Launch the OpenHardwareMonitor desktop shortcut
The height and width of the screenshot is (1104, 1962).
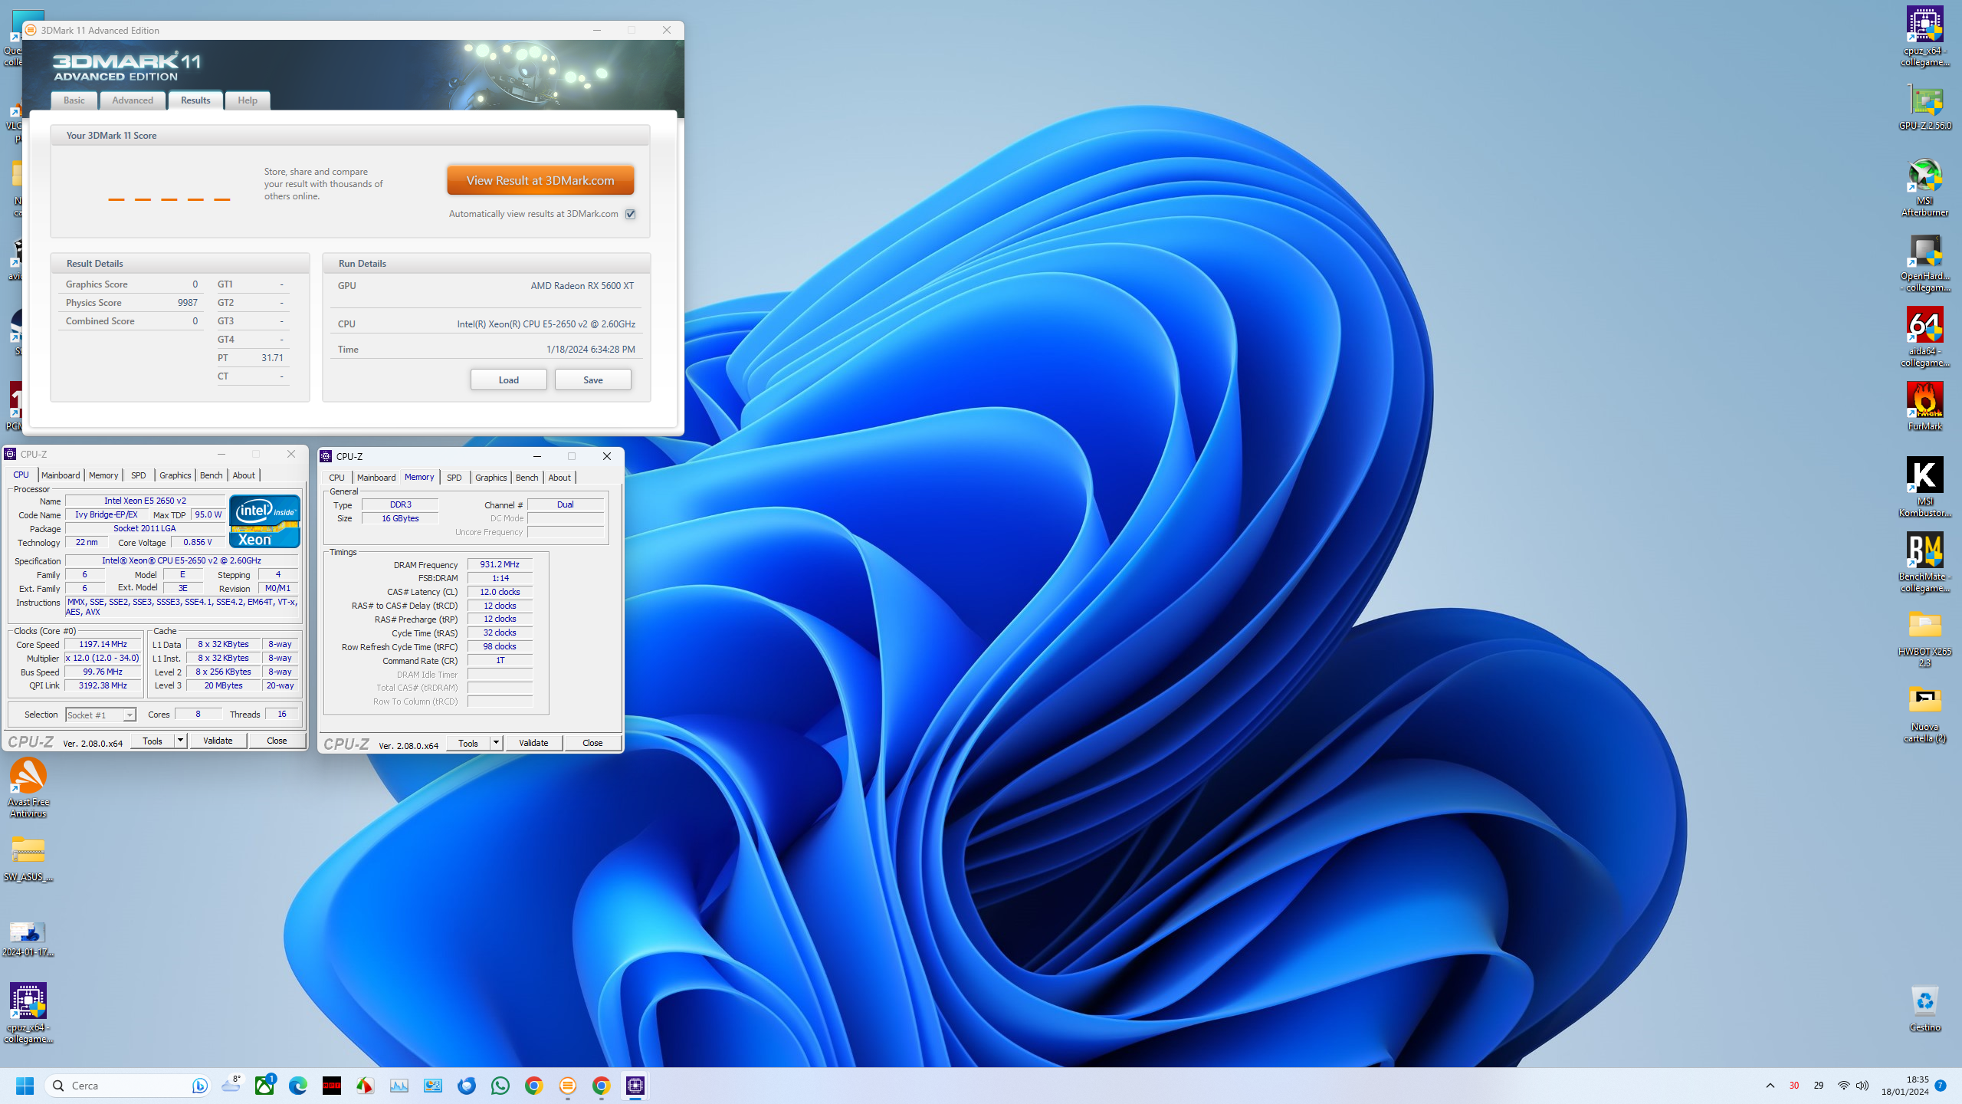(1924, 263)
